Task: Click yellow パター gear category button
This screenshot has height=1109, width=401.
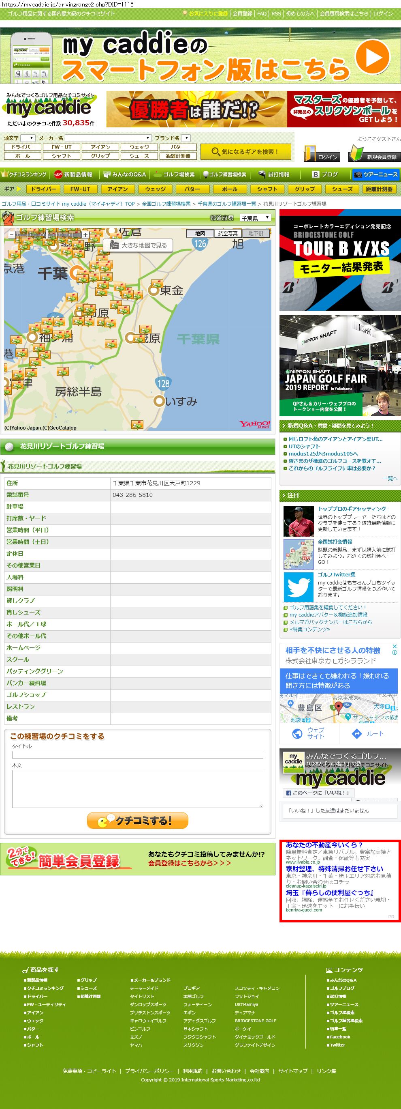Action: (192, 189)
